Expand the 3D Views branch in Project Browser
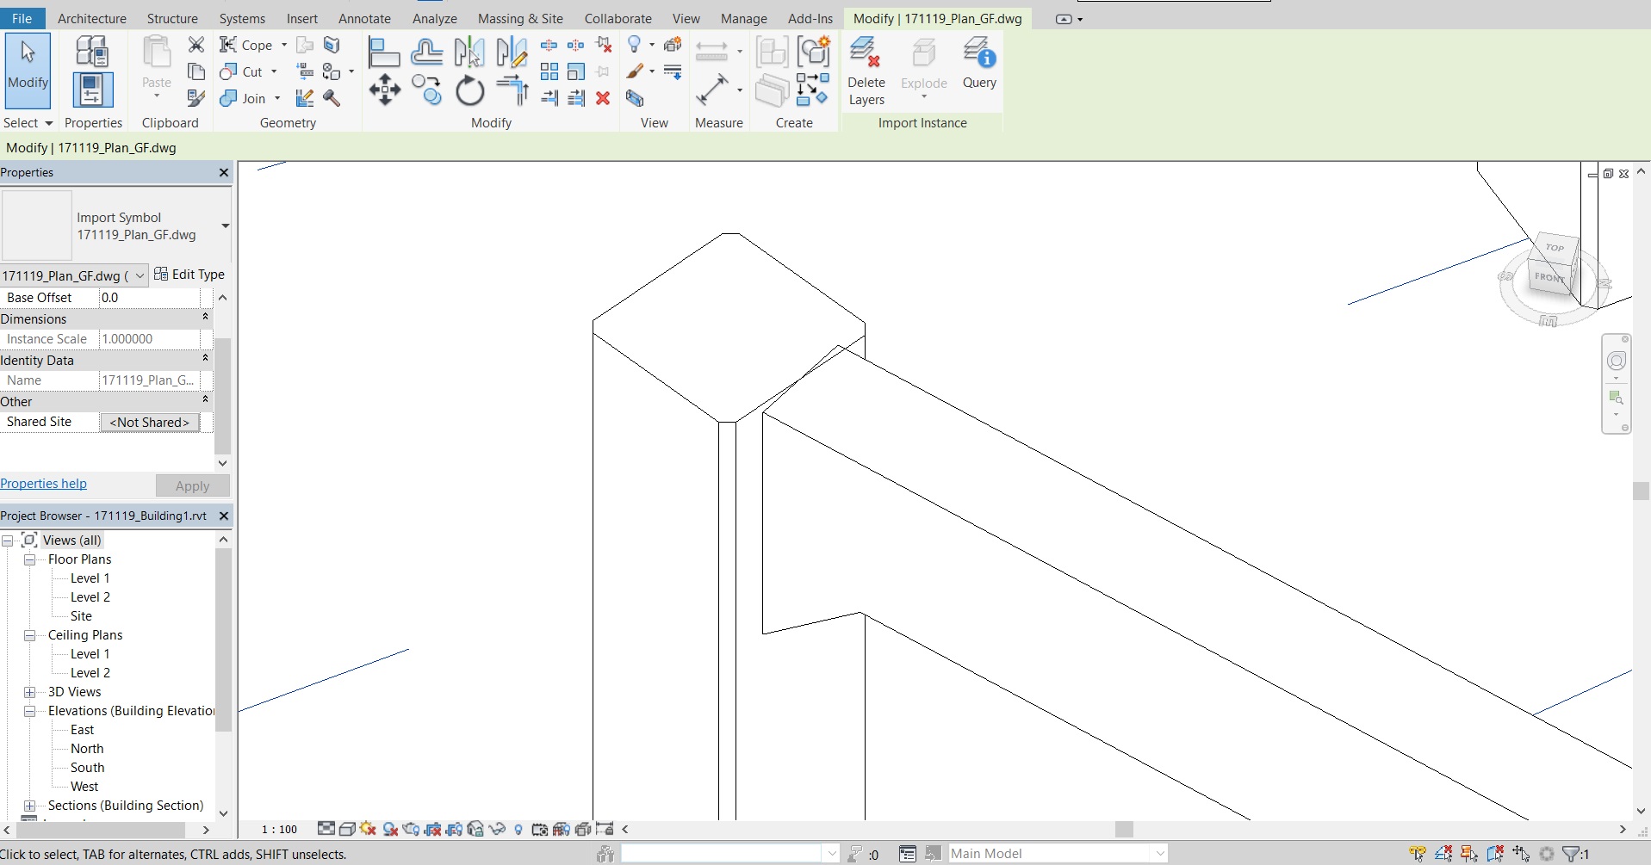 [x=31, y=691]
